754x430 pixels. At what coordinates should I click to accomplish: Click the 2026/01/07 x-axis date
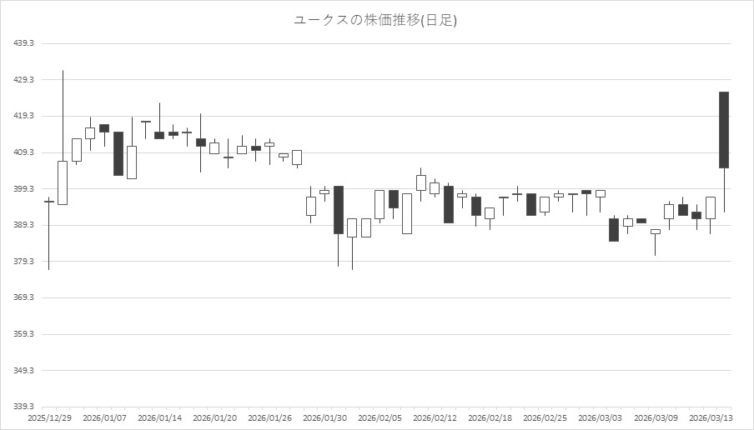point(104,417)
